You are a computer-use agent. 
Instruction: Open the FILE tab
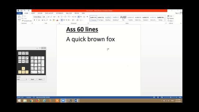click(x=20, y=13)
